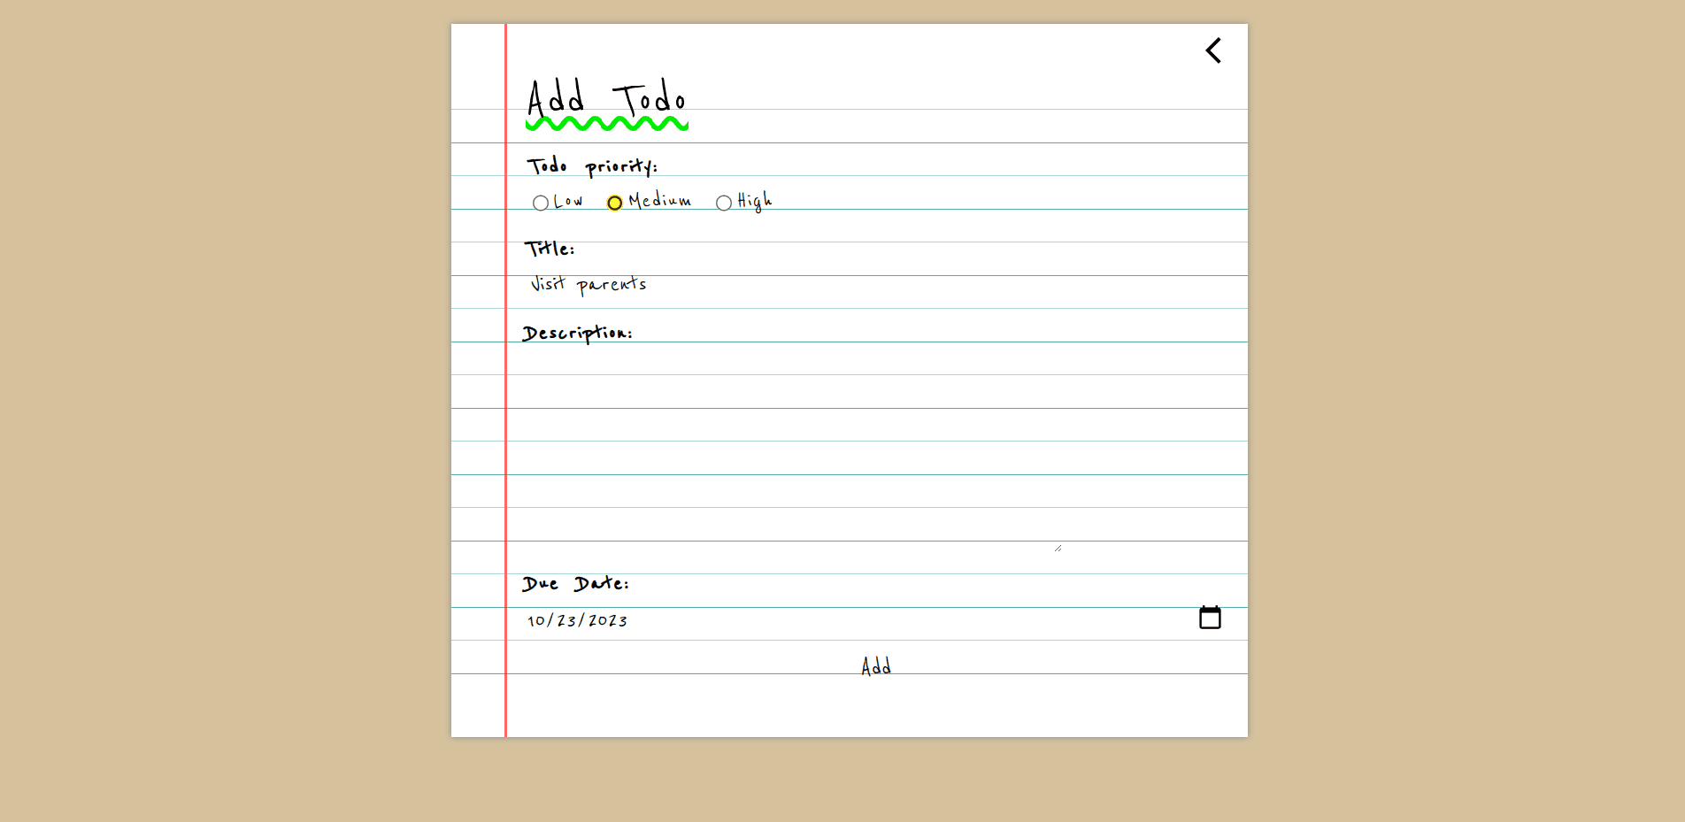Select the High priority radio button
1685x822 pixels.
coord(724,204)
